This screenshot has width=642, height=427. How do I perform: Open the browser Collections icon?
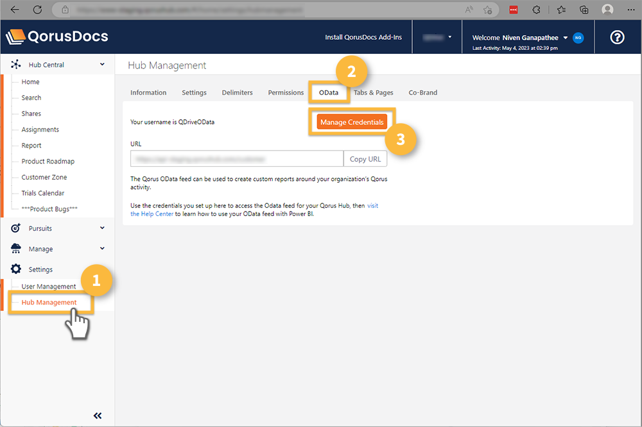click(x=584, y=10)
